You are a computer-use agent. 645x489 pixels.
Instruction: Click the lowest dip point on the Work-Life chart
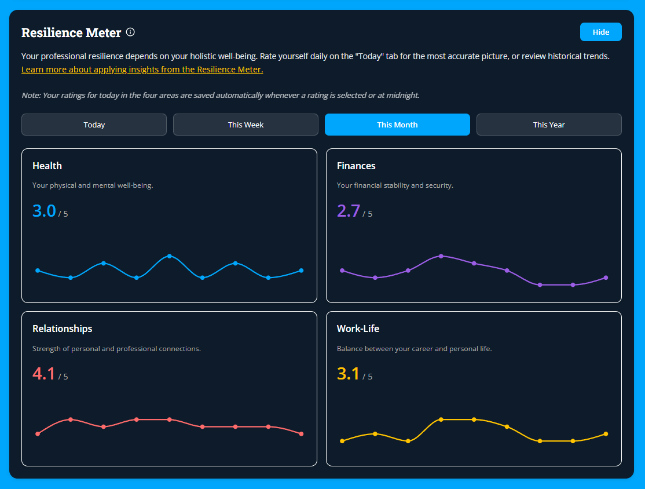(x=540, y=440)
